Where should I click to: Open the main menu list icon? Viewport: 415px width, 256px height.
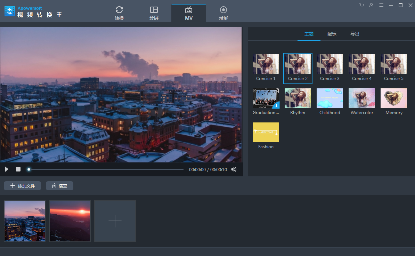pos(381,5)
